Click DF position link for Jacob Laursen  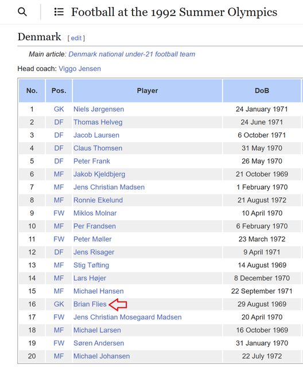click(59, 135)
